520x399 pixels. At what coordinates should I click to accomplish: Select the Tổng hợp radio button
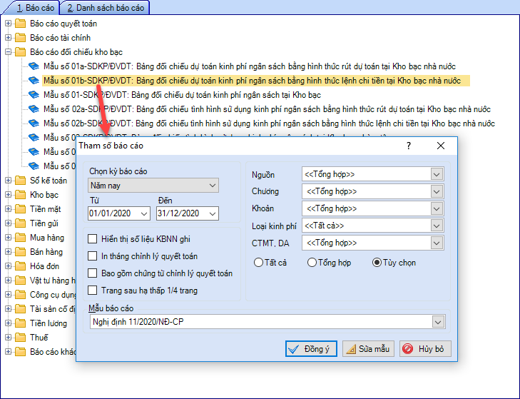[312, 263]
